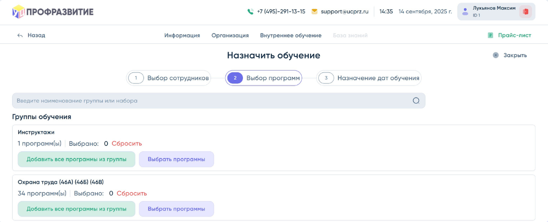
Task: Select step 2 Выбор программ
Action: (264, 78)
